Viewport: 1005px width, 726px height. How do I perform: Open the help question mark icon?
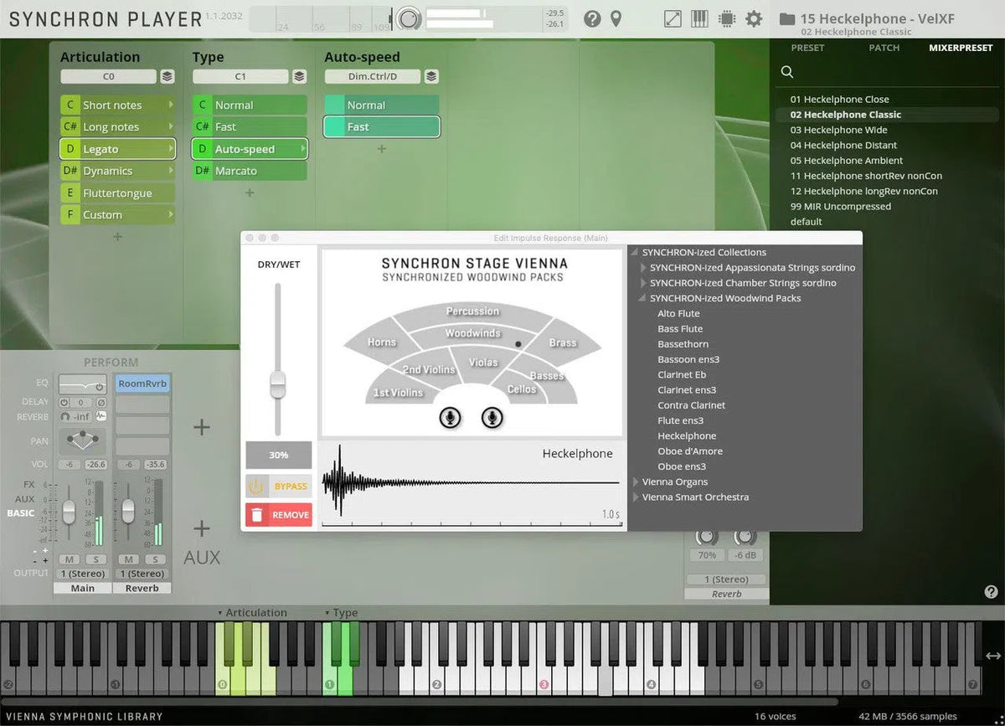pyautogui.click(x=592, y=18)
